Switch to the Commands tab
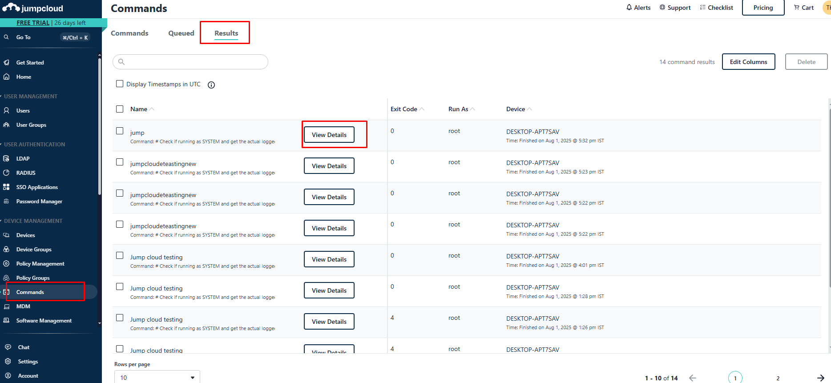 (x=129, y=33)
